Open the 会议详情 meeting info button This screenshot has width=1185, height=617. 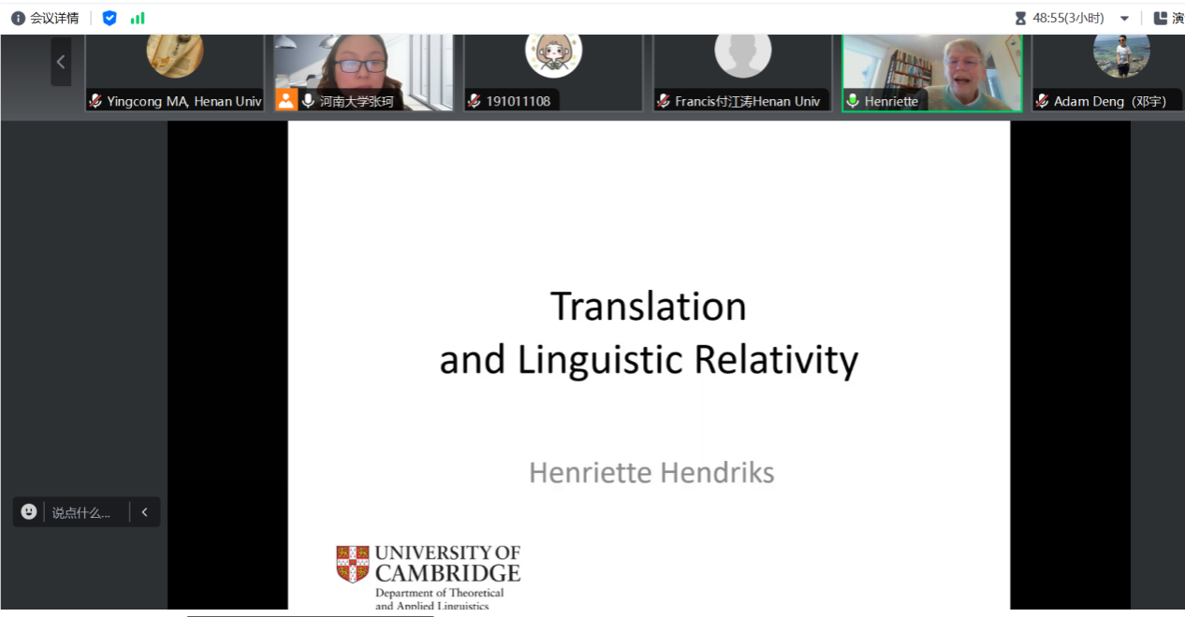45,18
